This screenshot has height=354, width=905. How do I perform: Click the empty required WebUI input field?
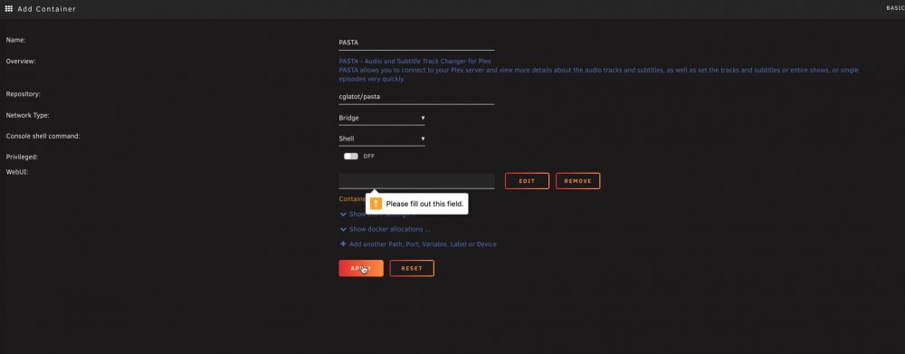pos(416,181)
